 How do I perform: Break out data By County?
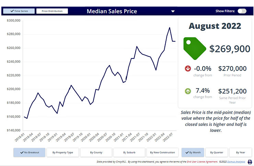coord(96,152)
